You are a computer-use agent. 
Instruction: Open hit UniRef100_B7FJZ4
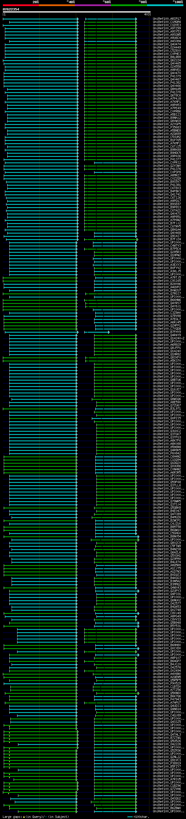pyautogui.click(x=167, y=239)
